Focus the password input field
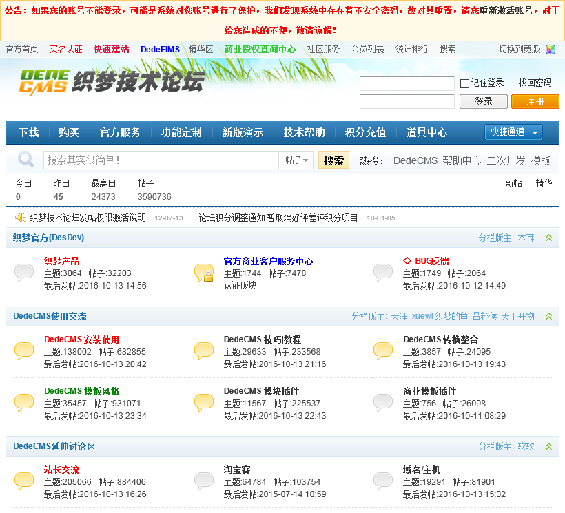 click(x=407, y=101)
